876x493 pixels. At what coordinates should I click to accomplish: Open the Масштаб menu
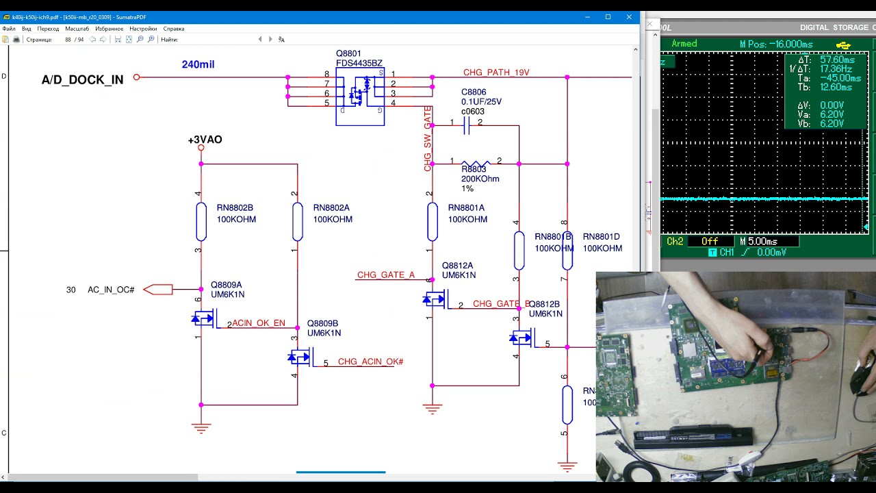pos(77,29)
